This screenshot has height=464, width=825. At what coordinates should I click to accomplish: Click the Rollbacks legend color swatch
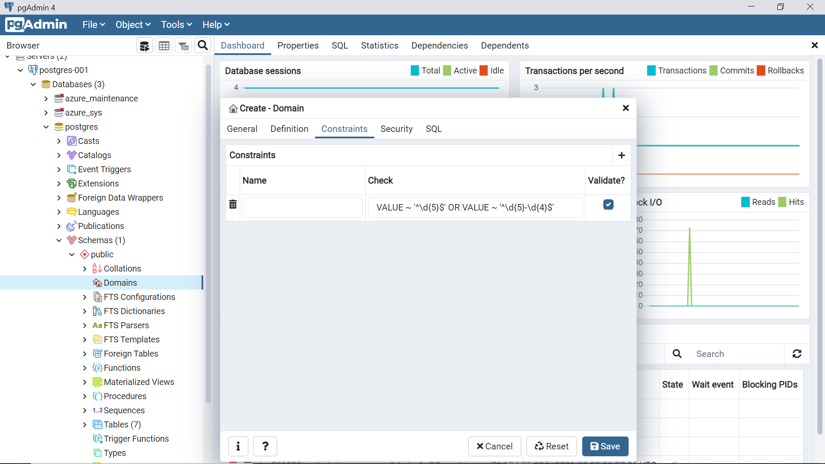coord(761,70)
